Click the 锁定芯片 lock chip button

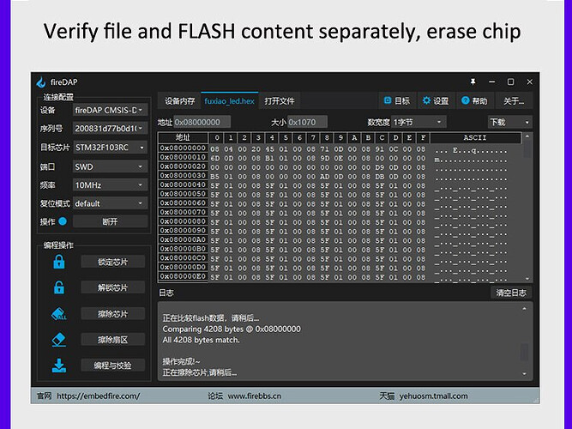coord(112,262)
